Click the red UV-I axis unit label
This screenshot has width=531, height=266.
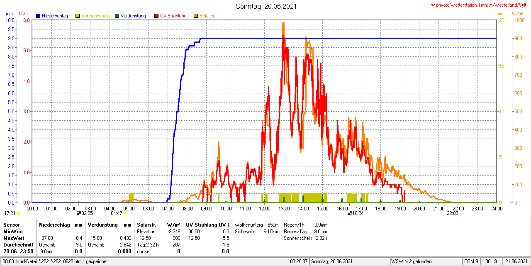(x=24, y=14)
